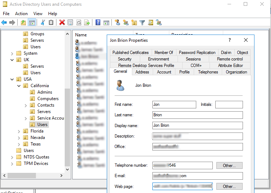The image size is (271, 193).
Task: Open Remote Desktop Services Profile tab
Action: [146, 66]
